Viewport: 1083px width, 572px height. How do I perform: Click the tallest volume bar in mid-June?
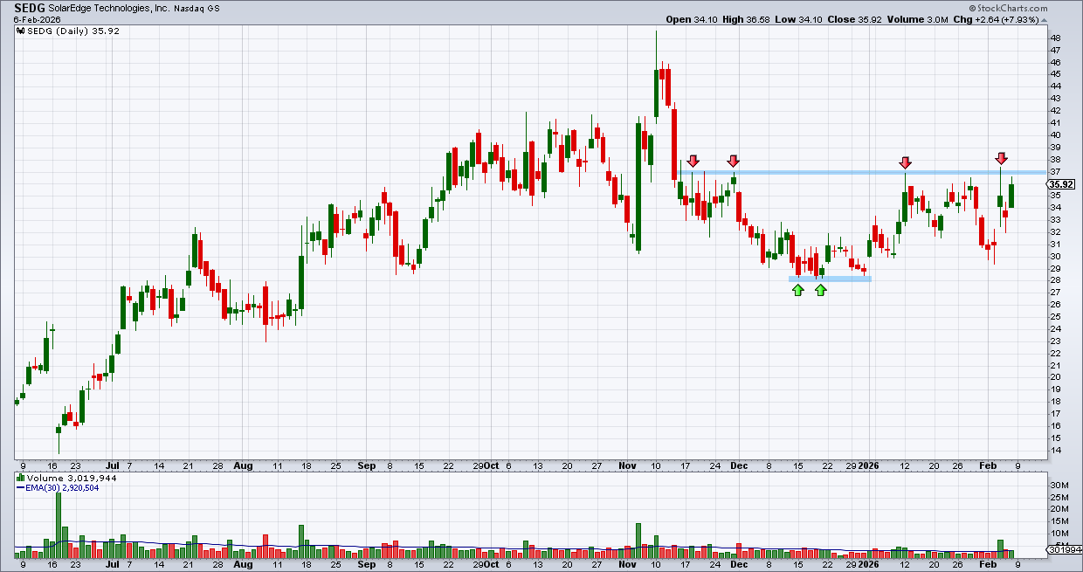[x=59, y=524]
